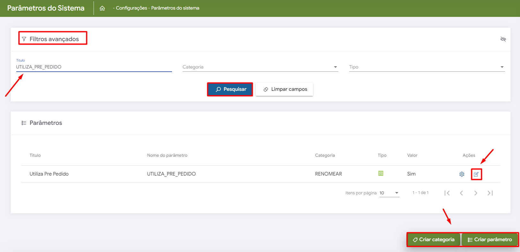Viewport: 520px width, 252px height.
Task: Click the Configurações breadcrumb text
Action: tap(131, 8)
